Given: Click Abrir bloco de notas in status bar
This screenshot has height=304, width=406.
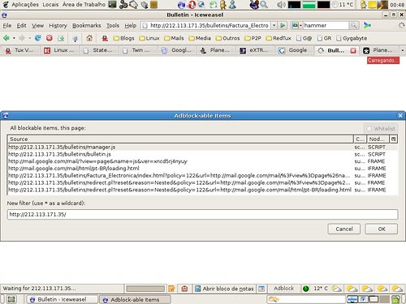Looking at the screenshot, I should pos(225,289).
